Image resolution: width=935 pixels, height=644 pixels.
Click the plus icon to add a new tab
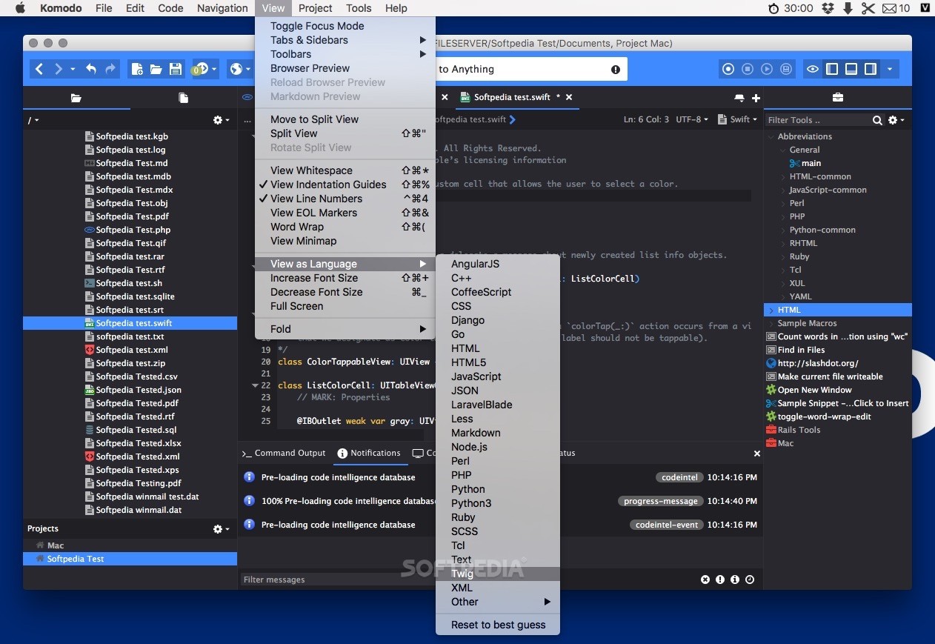pos(756,98)
